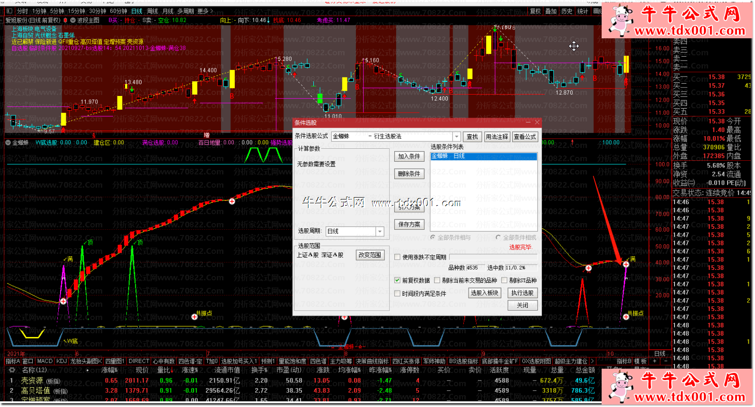Click the 共振点 crosshair marker near 2021 low
Image resolution: width=755 pixels, height=407 pixels.
(x=195, y=317)
